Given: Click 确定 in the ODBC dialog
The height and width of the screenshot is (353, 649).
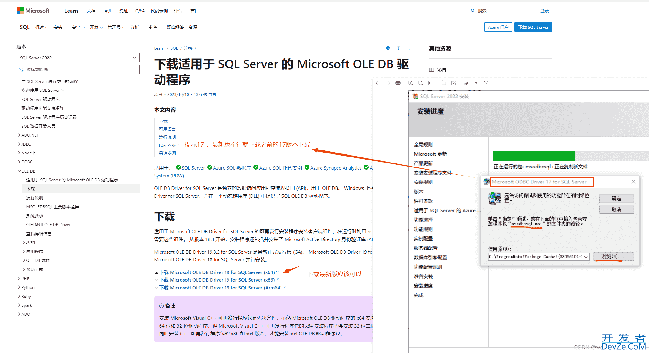Looking at the screenshot, I should point(616,199).
